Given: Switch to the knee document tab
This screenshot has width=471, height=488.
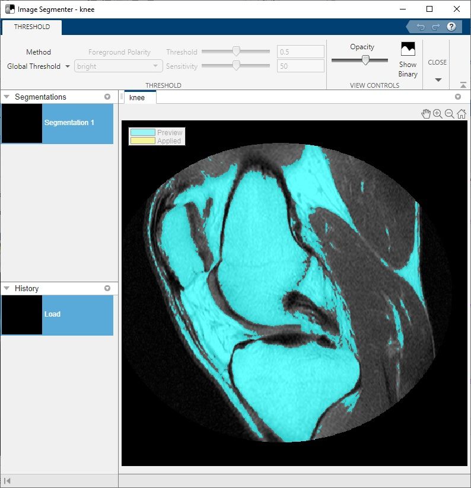Looking at the screenshot, I should coord(137,97).
